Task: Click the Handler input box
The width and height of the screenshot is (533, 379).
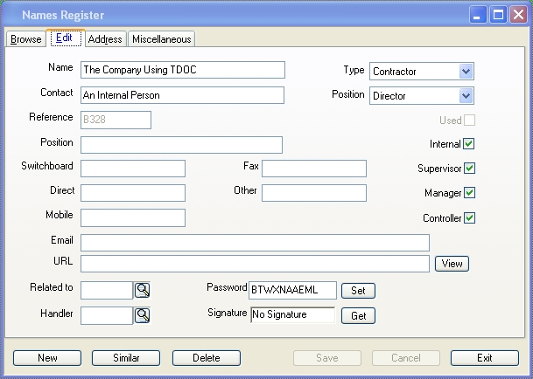Action: [107, 315]
